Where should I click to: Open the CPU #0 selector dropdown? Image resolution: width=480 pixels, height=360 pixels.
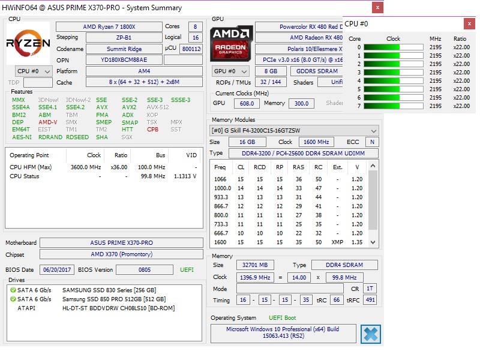tap(34, 71)
